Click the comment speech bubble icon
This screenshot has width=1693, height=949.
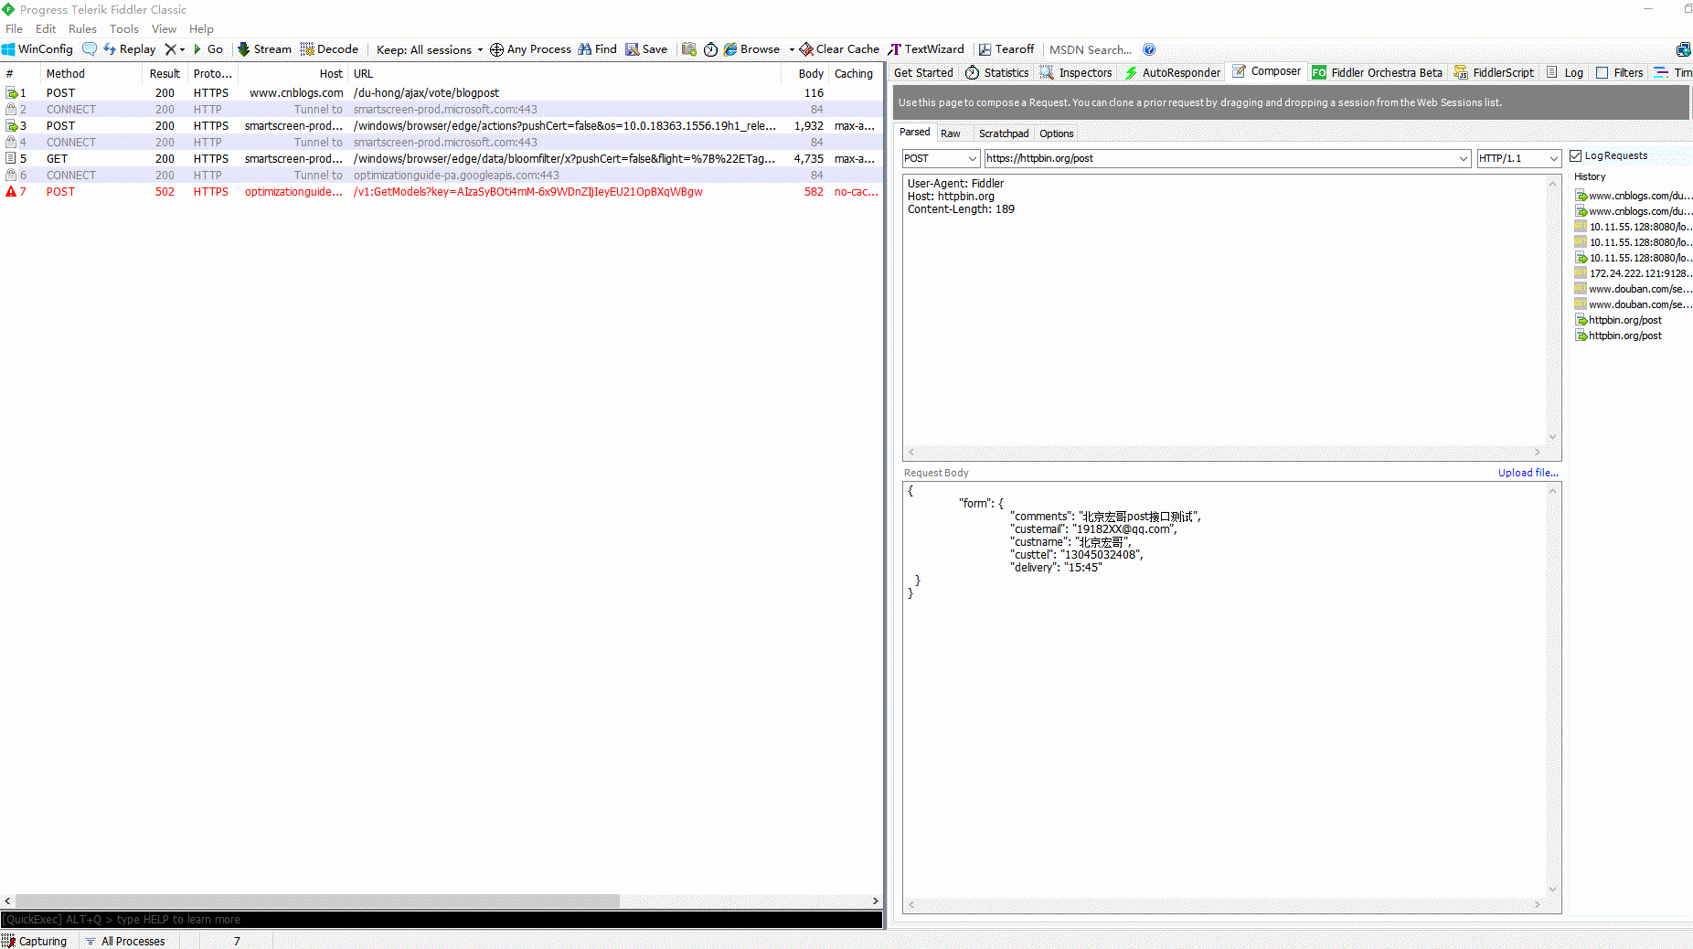click(89, 49)
